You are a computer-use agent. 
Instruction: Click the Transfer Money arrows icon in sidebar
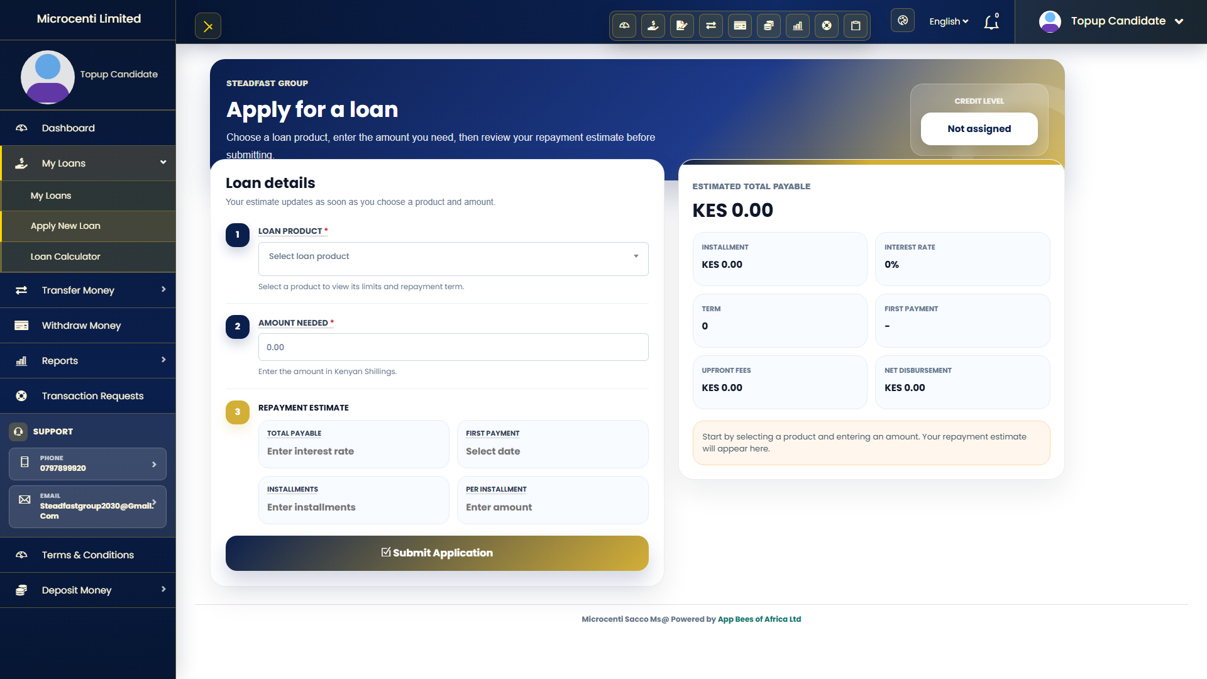tap(21, 290)
